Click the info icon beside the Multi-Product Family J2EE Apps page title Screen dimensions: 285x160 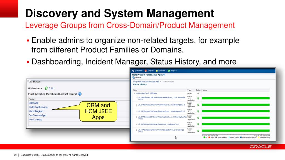pos(164,75)
